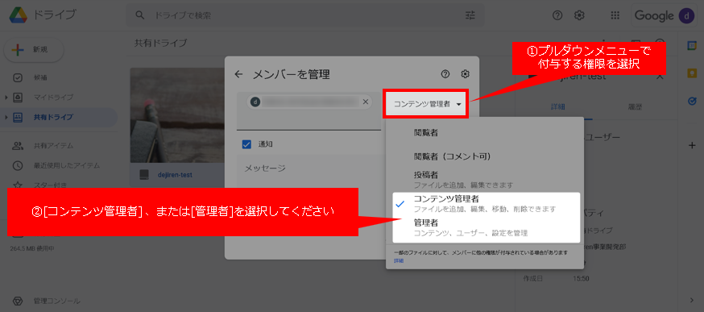Expand the マイドライブ tree
Viewport: 704px width, 312px height.
6,97
